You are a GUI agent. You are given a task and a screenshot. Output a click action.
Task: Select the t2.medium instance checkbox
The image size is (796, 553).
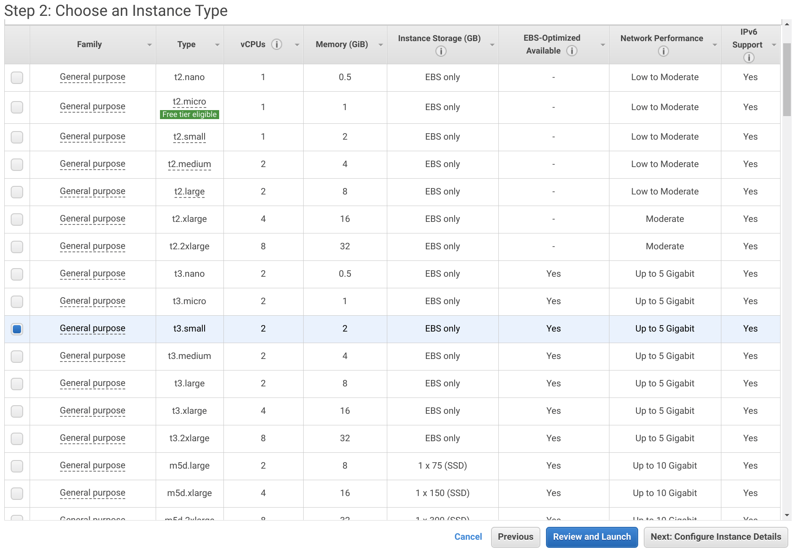click(x=17, y=164)
